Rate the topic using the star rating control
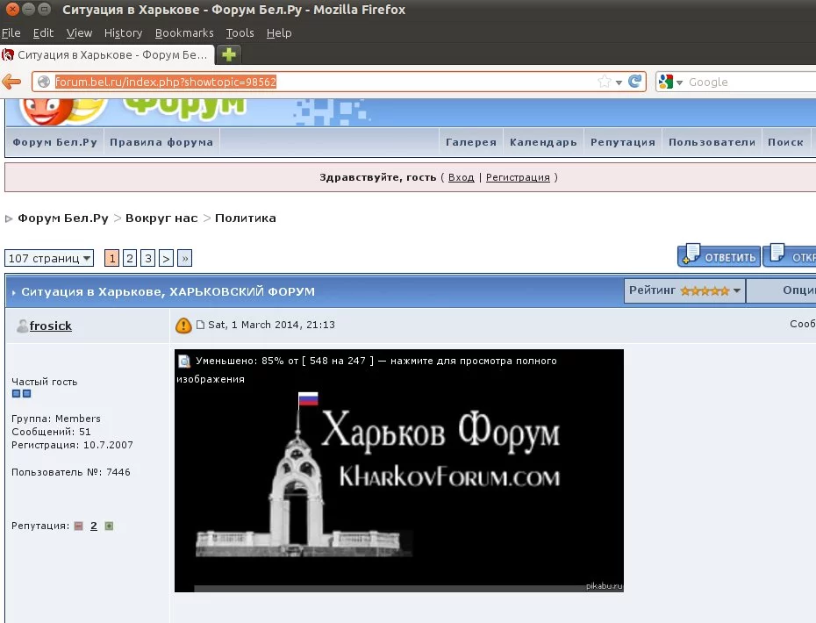The image size is (816, 623). [706, 290]
